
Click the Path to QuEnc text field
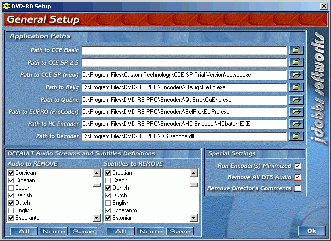(184, 100)
